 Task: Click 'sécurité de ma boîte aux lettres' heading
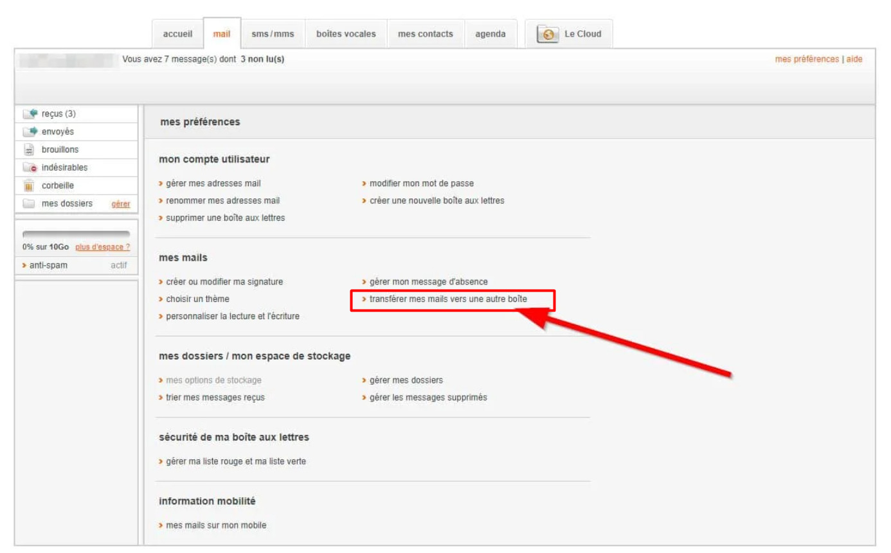[234, 437]
